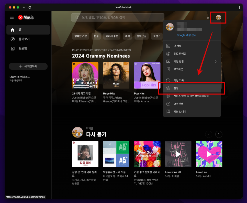
Task: Click the gear icon beside 설정
Action: (x=168, y=88)
